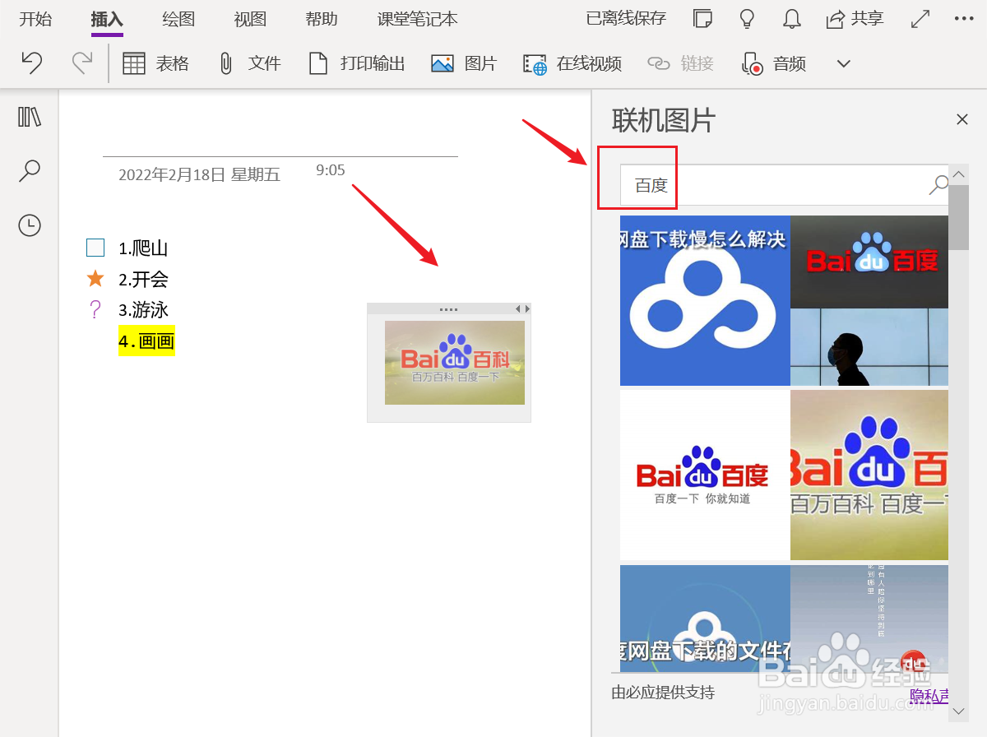Record audio with 音频
Image resolution: width=987 pixels, height=737 pixels.
tap(773, 63)
